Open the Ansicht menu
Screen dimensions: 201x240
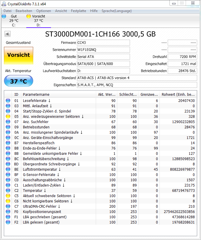coord(61,11)
